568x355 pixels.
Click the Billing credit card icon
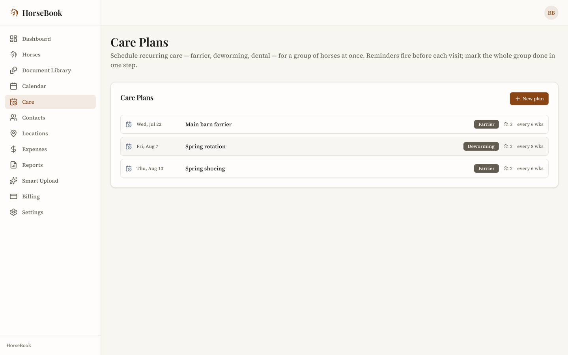tap(13, 196)
